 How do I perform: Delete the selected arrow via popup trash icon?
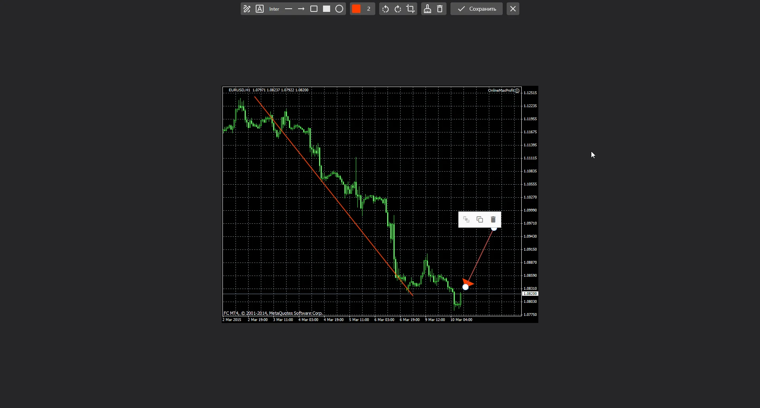coord(493,219)
